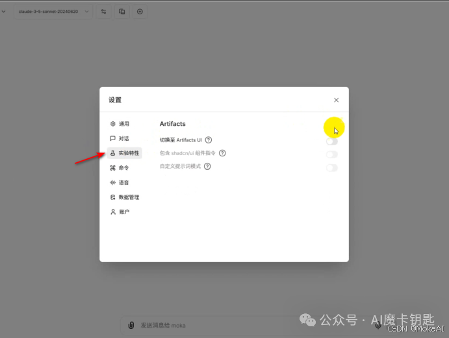Open the claude-3-5-sonnet model dropdown
The height and width of the screenshot is (338, 449).
pos(53,12)
